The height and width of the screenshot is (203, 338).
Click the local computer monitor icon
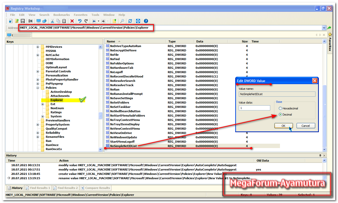point(38,21)
